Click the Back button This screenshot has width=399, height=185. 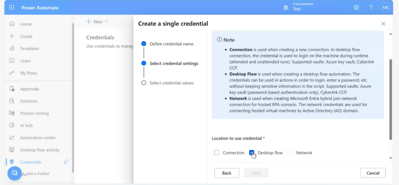226,173
